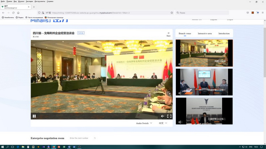The image size is (266, 149).
Task: Expand the Audio Switch dropdown
Action: click(x=144, y=123)
